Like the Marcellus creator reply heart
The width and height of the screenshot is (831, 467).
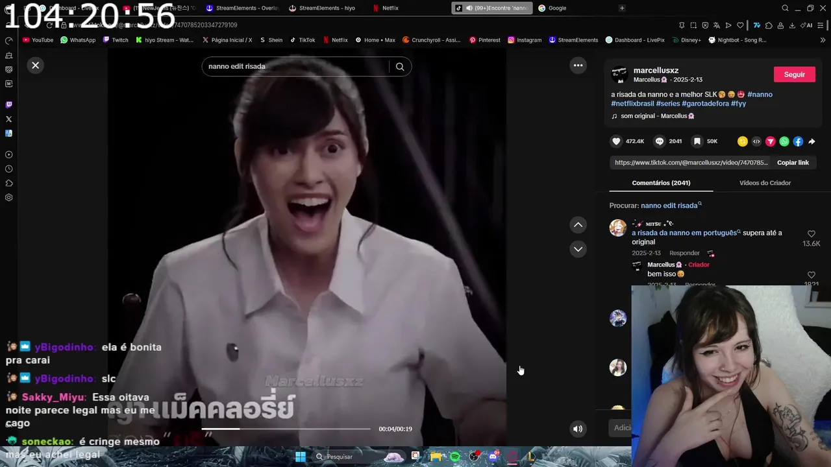click(811, 275)
